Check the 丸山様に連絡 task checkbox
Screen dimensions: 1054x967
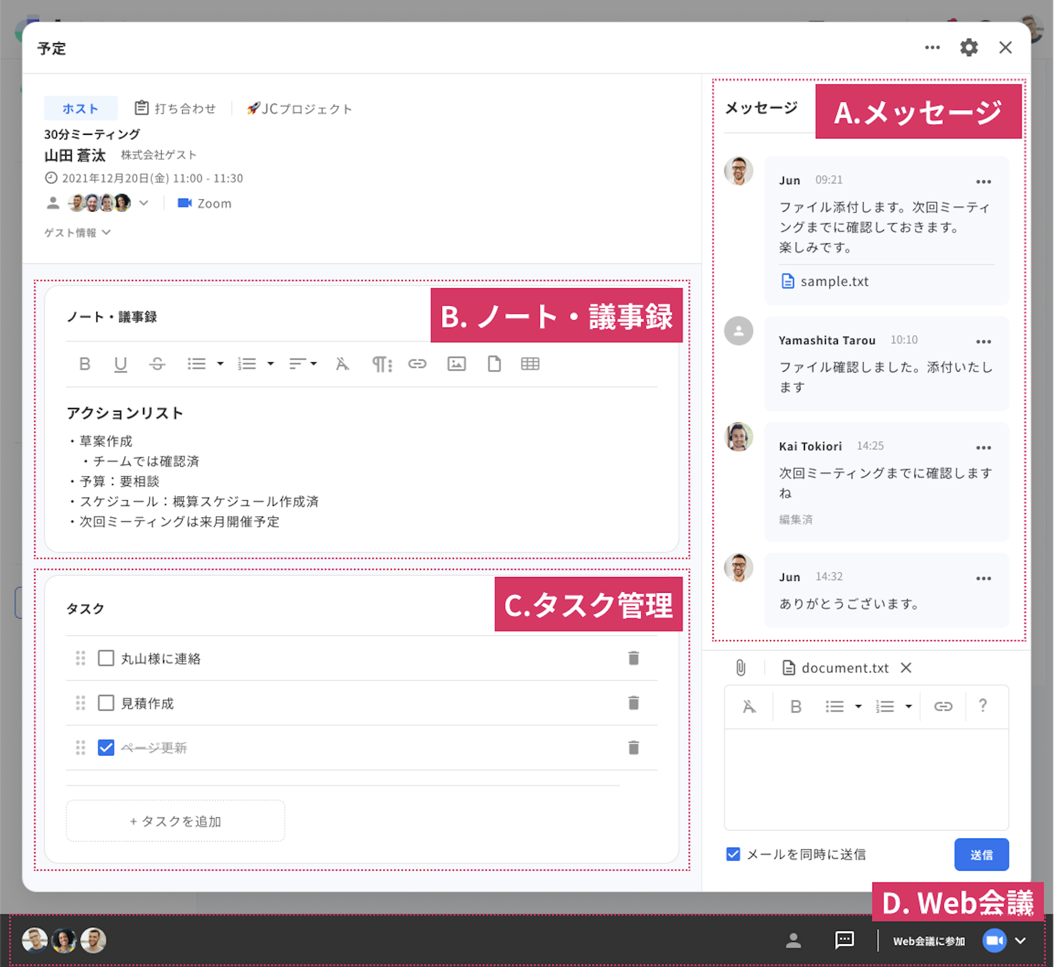coord(106,658)
